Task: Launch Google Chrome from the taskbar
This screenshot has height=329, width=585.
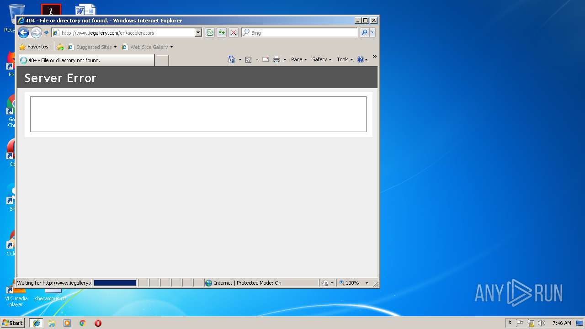Action: [82, 323]
